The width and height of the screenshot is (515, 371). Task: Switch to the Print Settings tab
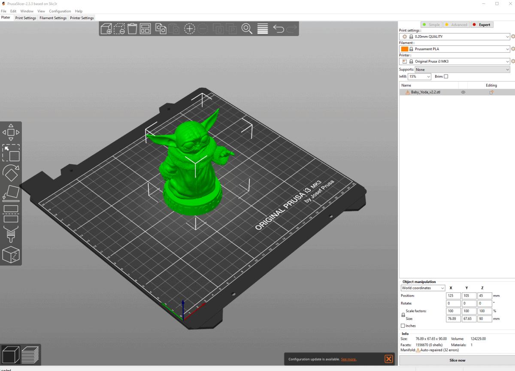tap(25, 18)
